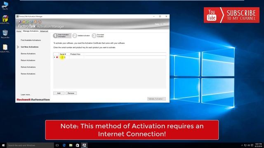This screenshot has height=148, width=264.
Task: Open the About link in the banner
Action: pyautogui.click(x=166, y=24)
